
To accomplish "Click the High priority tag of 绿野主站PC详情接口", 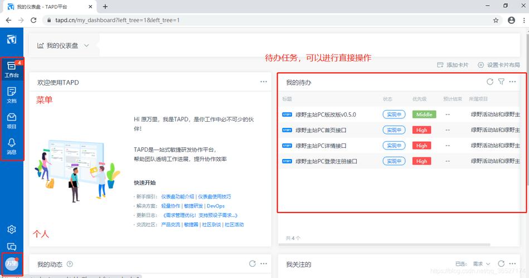I will (422, 146).
